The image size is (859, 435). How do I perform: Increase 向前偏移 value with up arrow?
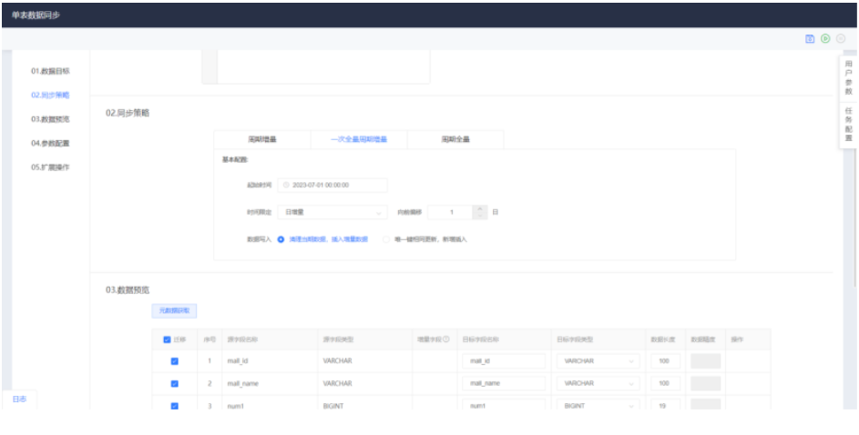pos(482,208)
